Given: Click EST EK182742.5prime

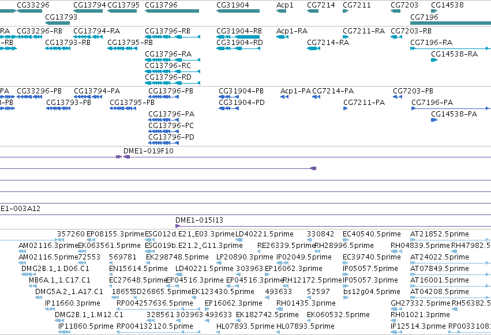Looking at the screenshot, I should tap(239, 321).
